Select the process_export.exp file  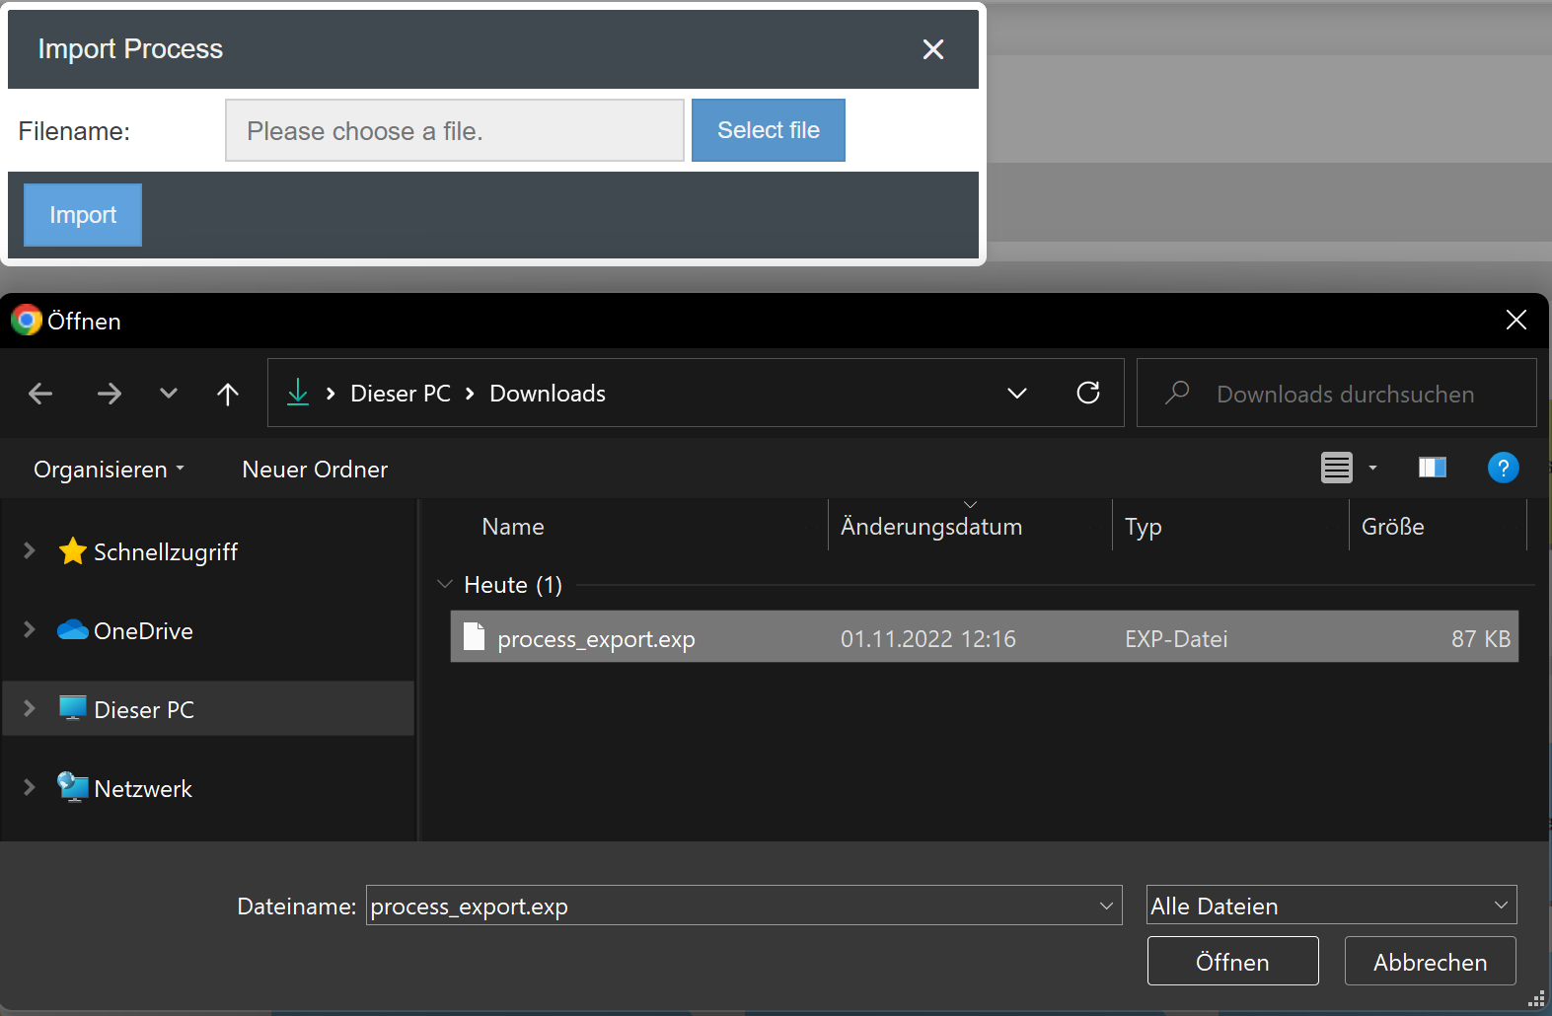pos(596,639)
